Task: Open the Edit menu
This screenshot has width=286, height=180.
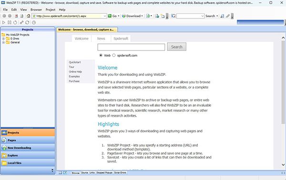Action: click(x=14, y=10)
